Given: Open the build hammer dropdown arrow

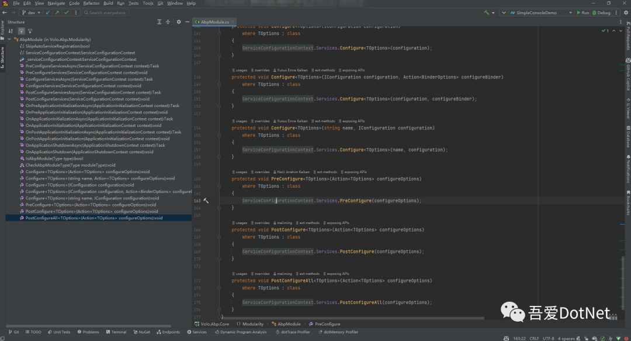Looking at the screenshot, I should point(493,13).
